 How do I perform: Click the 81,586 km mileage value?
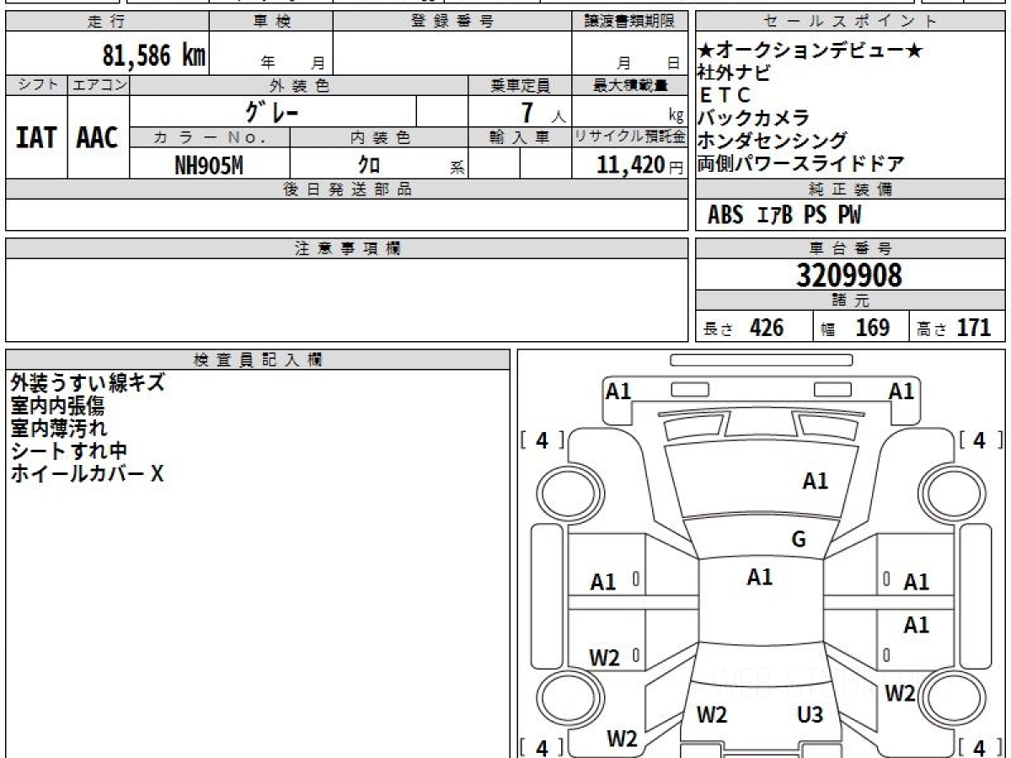click(x=153, y=56)
